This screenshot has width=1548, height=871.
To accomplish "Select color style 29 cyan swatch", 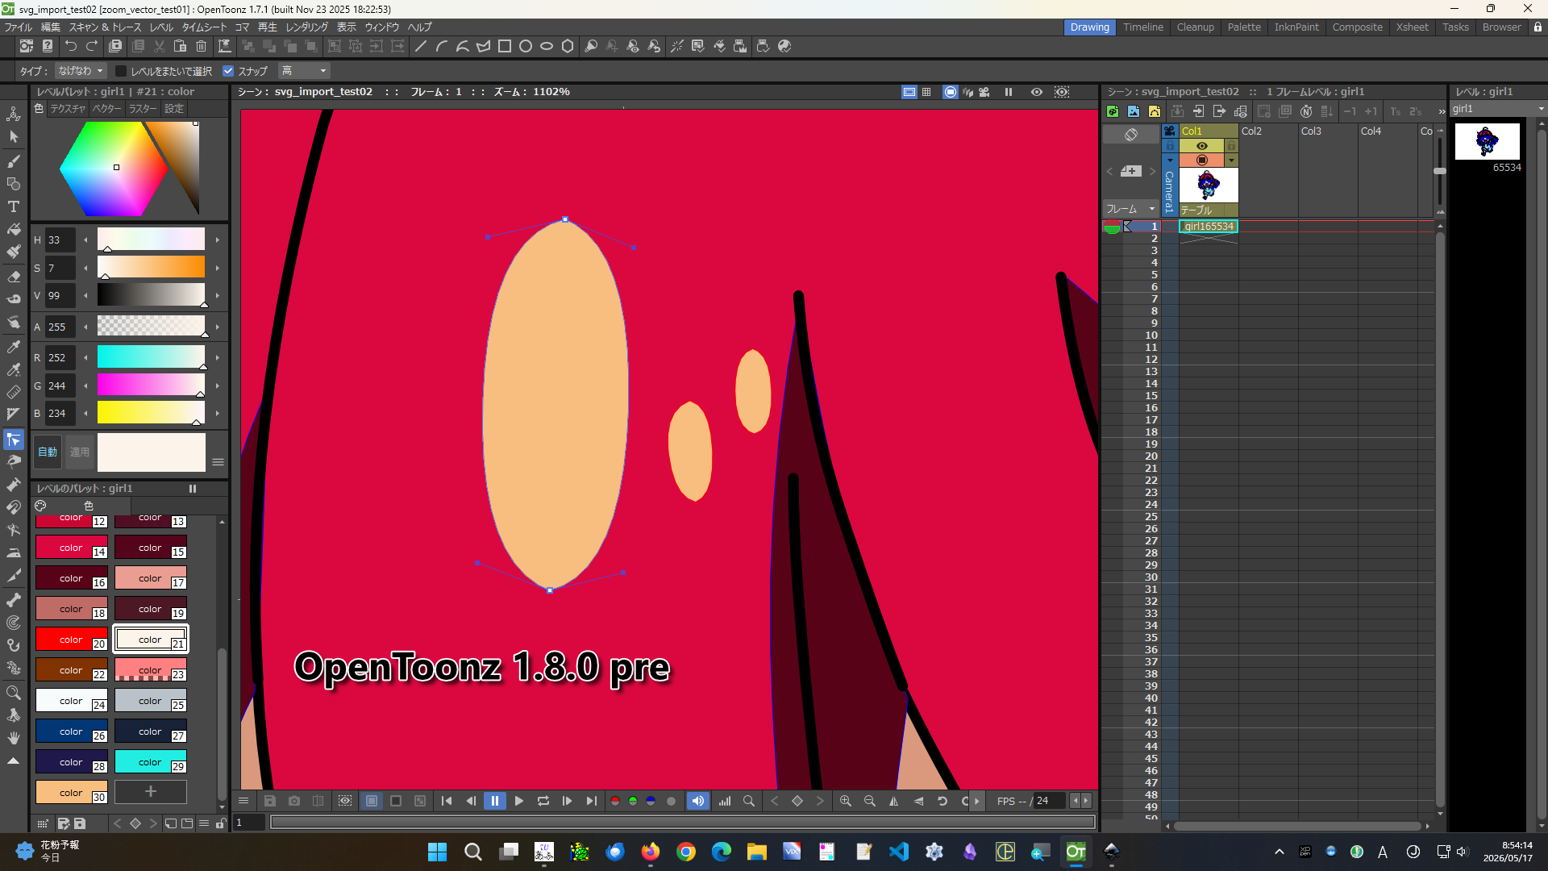I will click(151, 761).
